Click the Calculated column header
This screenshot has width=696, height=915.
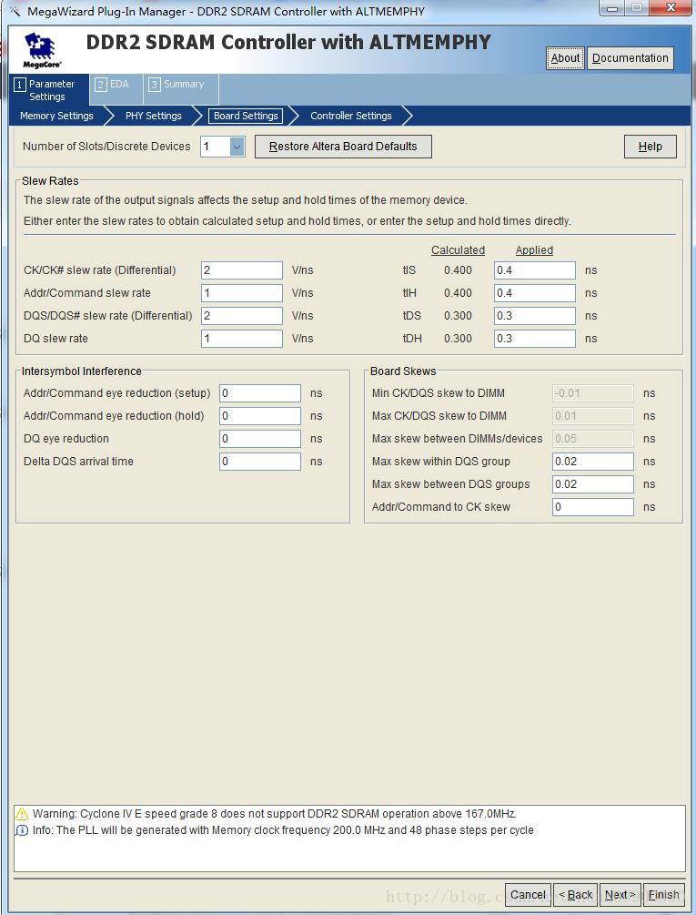click(x=459, y=249)
